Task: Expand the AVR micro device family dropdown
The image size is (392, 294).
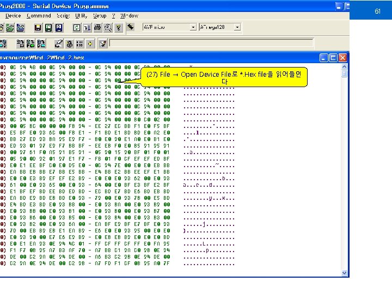Action: (x=193, y=27)
